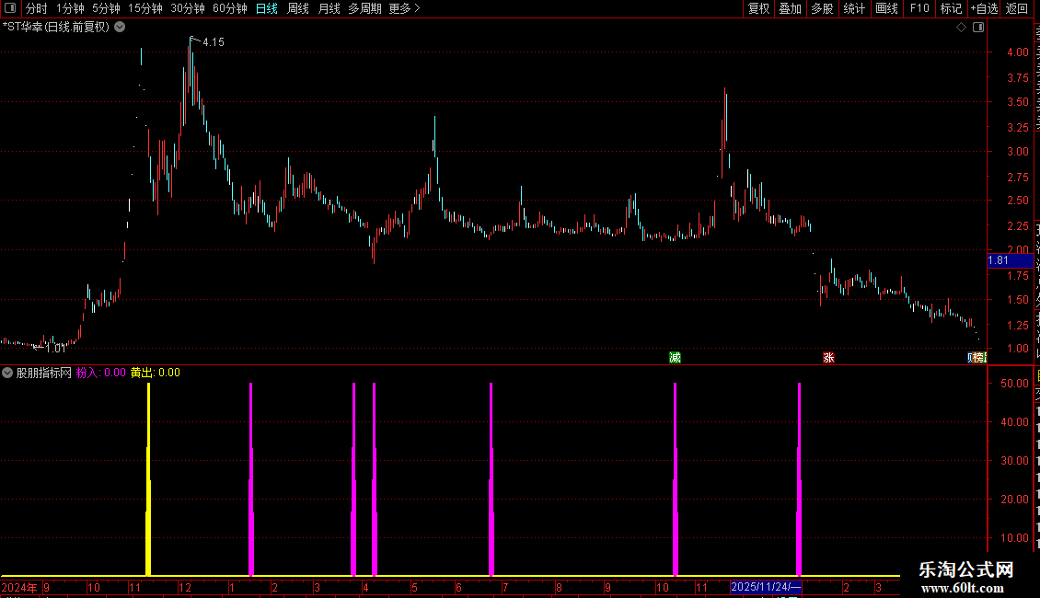Screen dimensions: 1040x598
Task: Click the 1.81 current price tag
Action: [x=1011, y=260]
